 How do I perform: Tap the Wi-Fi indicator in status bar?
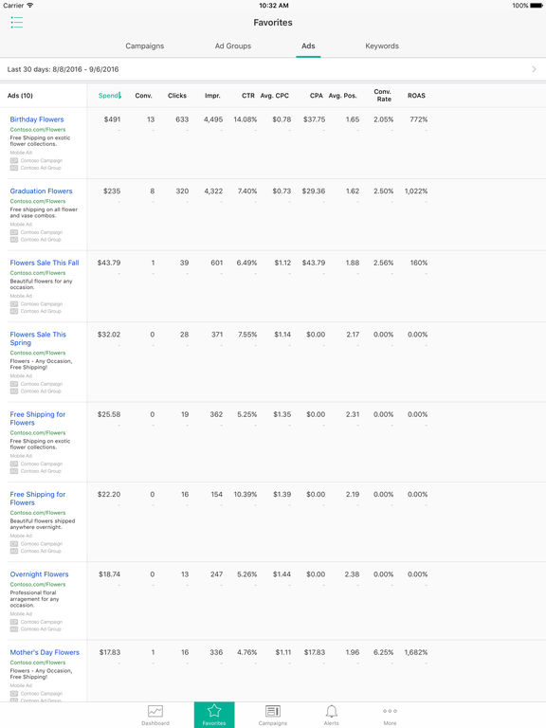[x=30, y=6]
